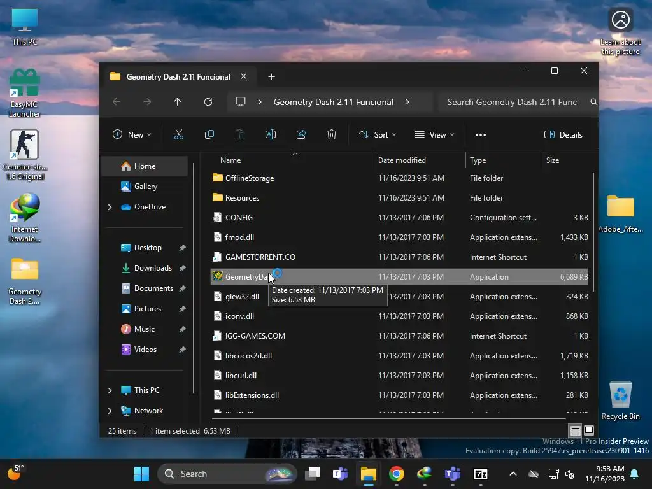Open the Sort dropdown menu
Image resolution: width=652 pixels, height=489 pixels.
(378, 135)
